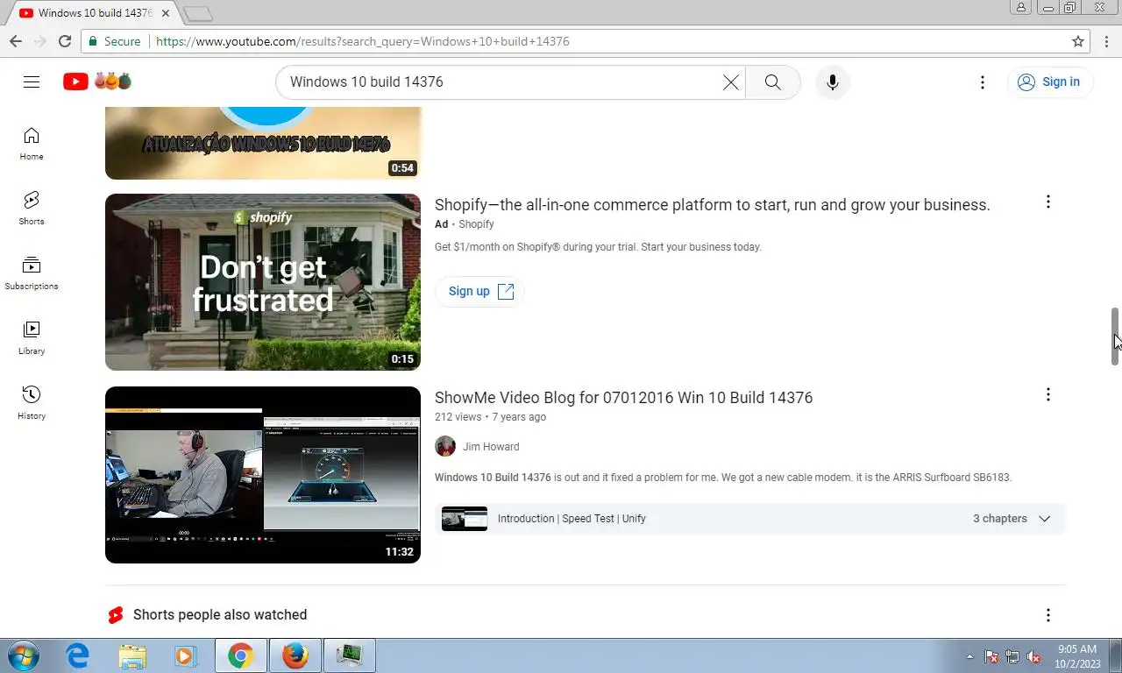Screen dimensions: 1122x673
Task: Close the Windows 10 build 14376 tab
Action: tap(166, 13)
